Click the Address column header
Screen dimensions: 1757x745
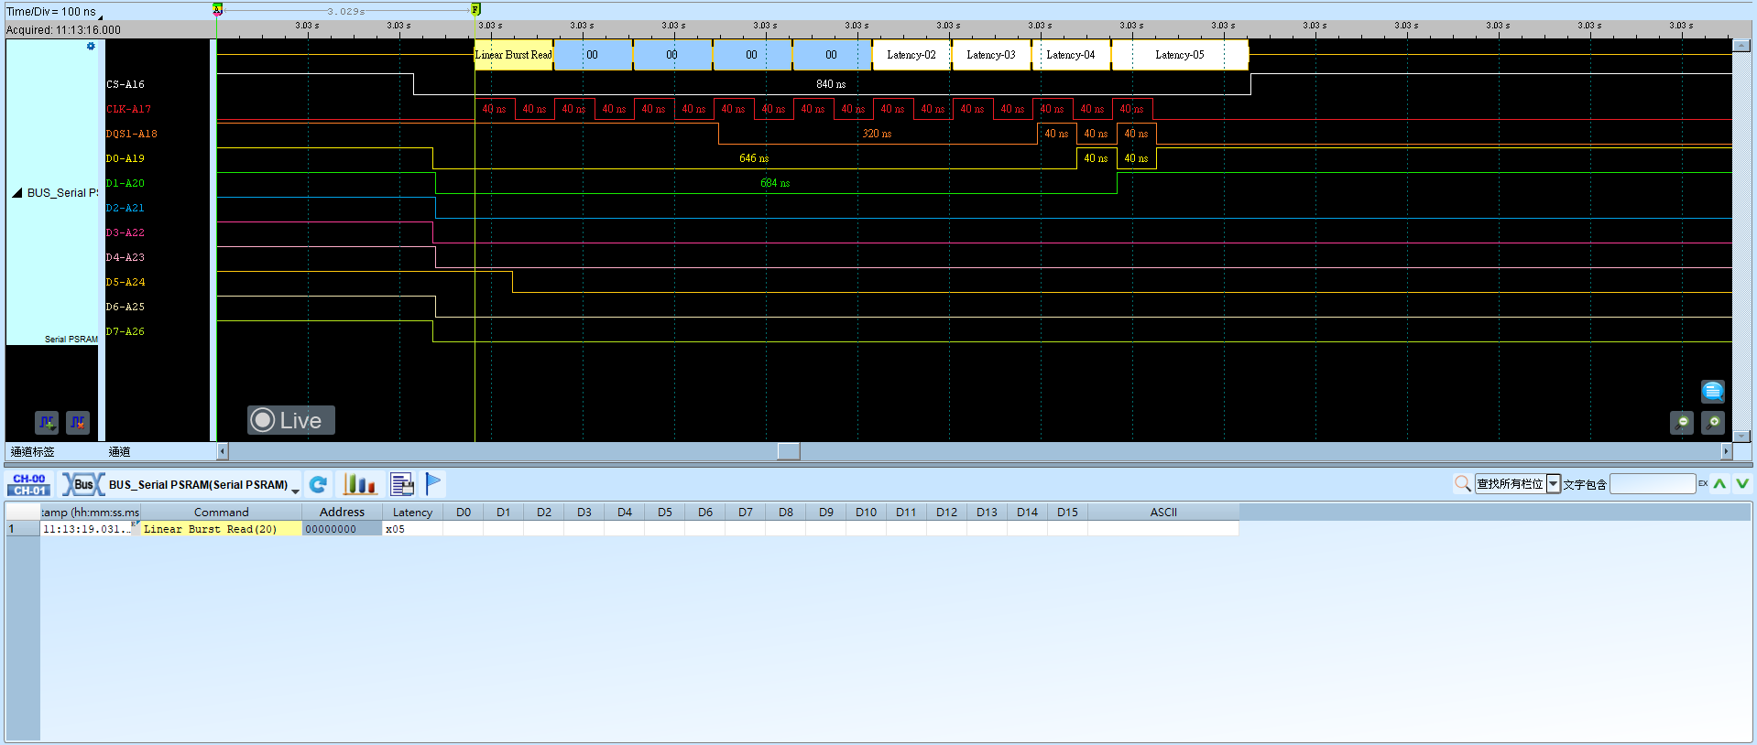point(342,512)
